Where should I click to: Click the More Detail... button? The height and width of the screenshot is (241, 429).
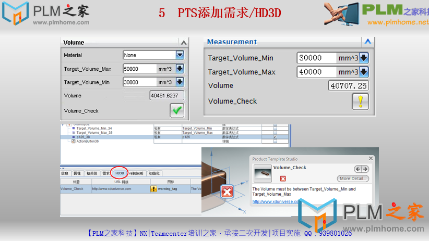click(353, 179)
